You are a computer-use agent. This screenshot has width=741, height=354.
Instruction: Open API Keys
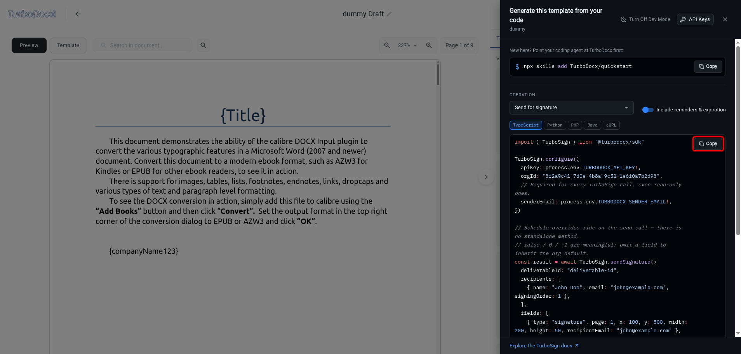click(x=695, y=19)
